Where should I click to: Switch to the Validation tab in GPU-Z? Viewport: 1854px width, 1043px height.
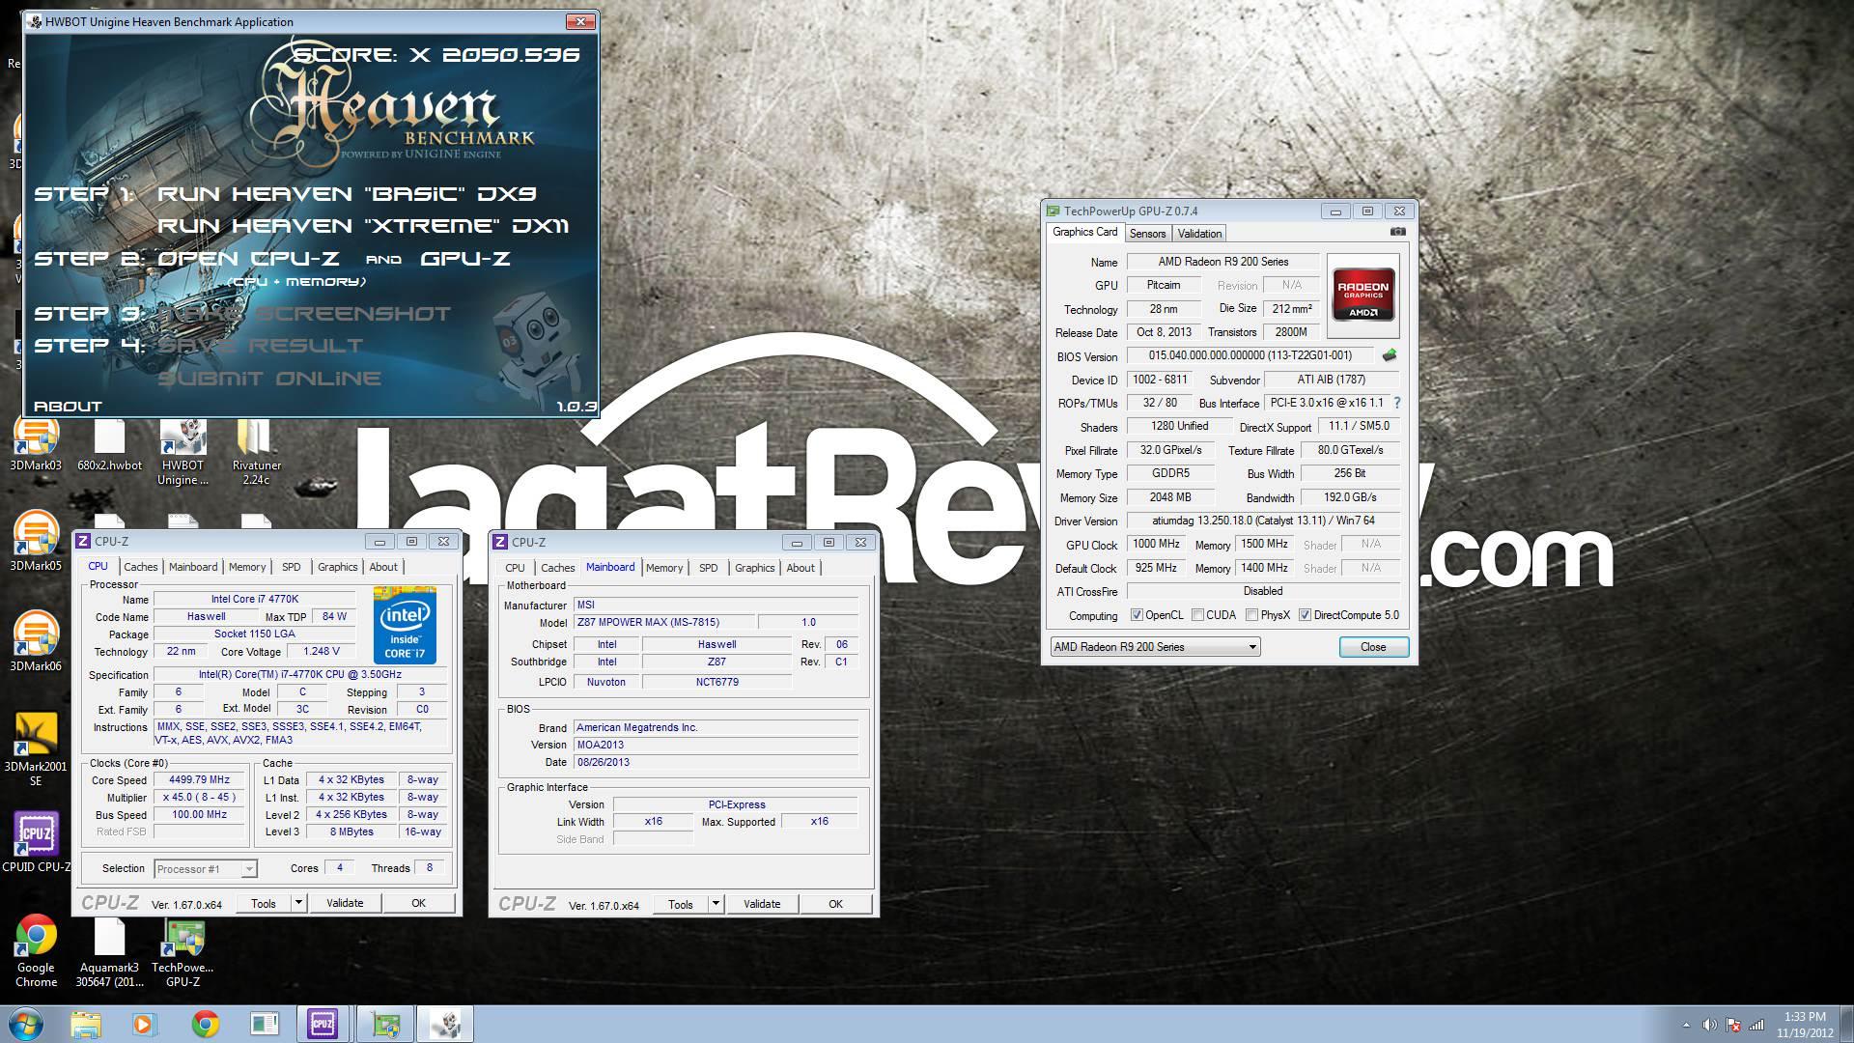(x=1199, y=234)
